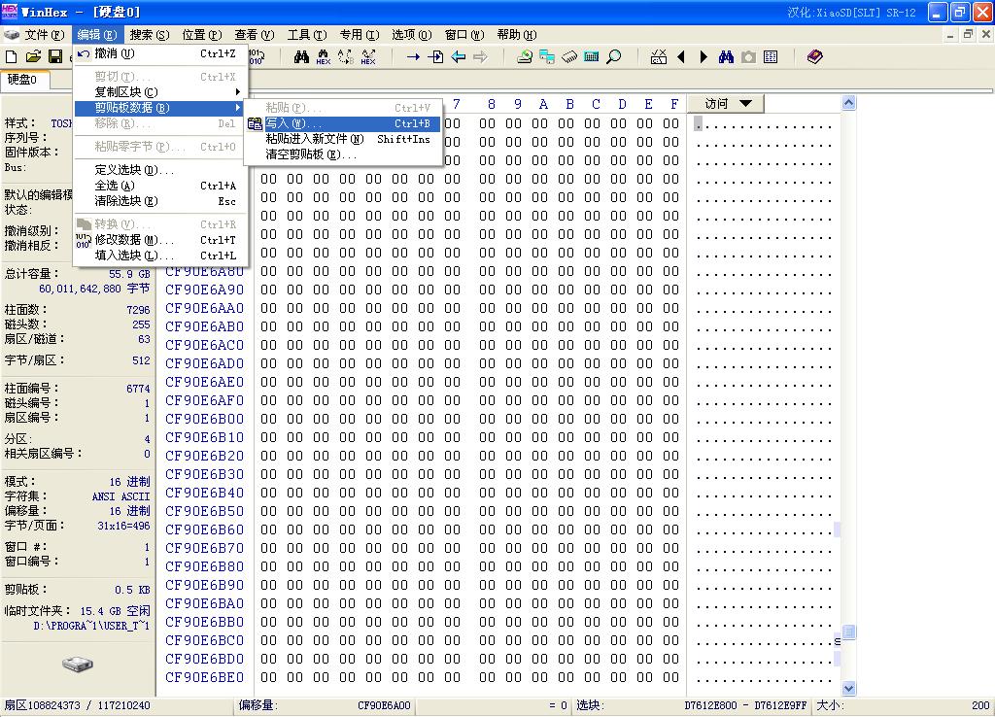Viewport: 995px width, 717px height.
Task: Open the 查看(V) menu
Action: [254, 35]
